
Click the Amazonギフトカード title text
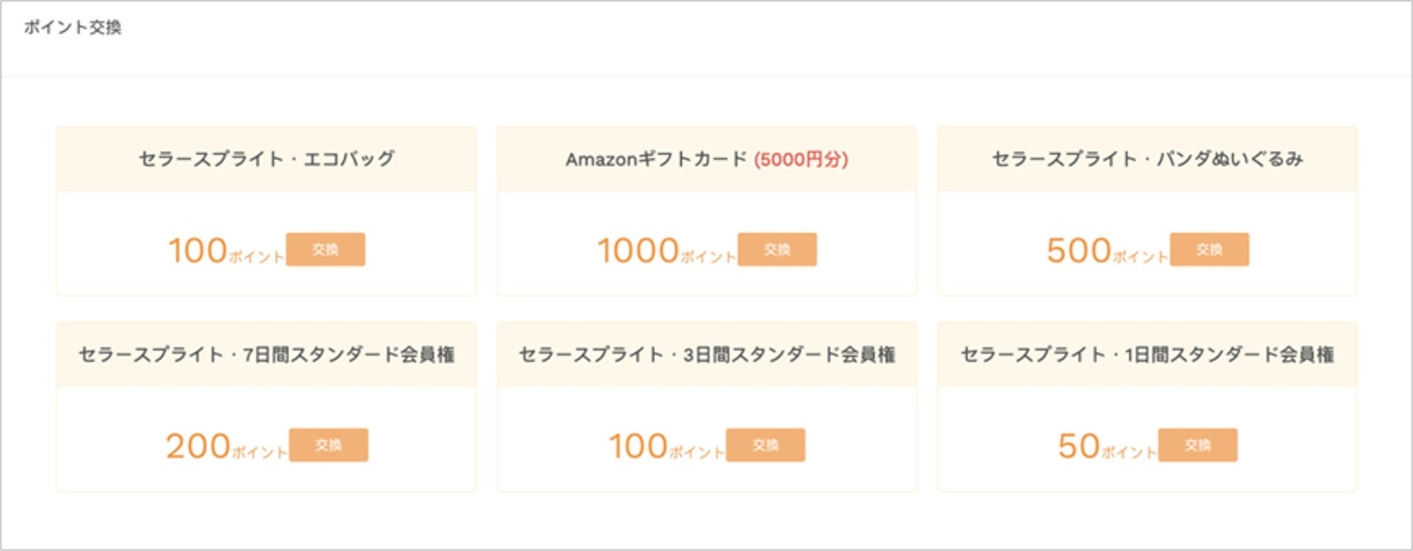(656, 159)
